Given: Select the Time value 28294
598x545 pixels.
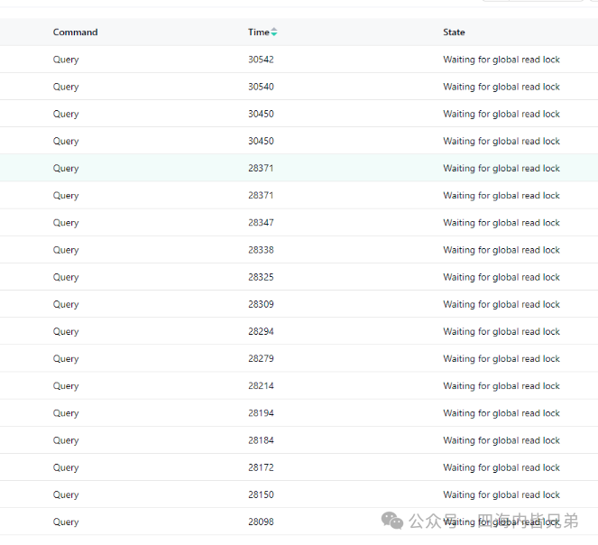Looking at the screenshot, I should coord(261,331).
